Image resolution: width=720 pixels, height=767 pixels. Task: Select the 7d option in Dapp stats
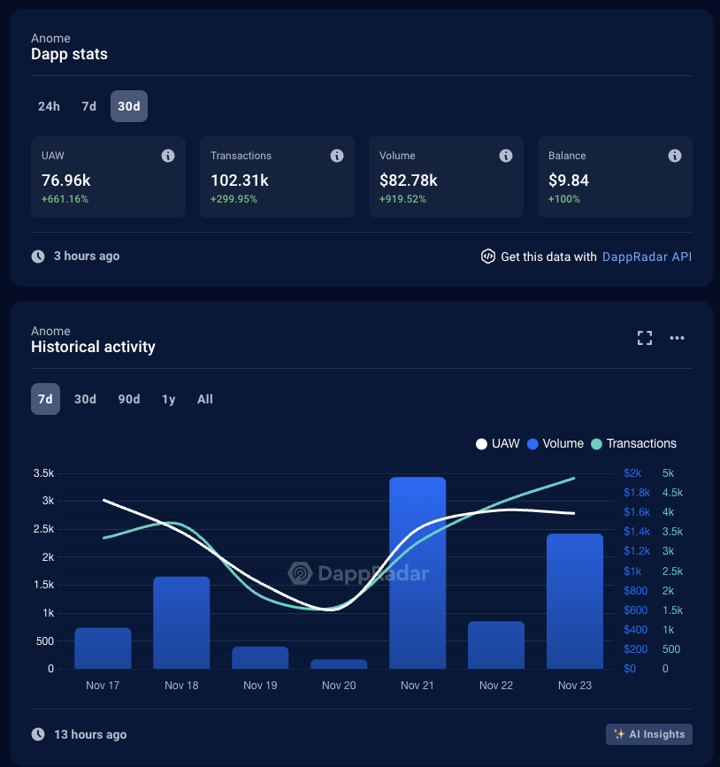[88, 106]
